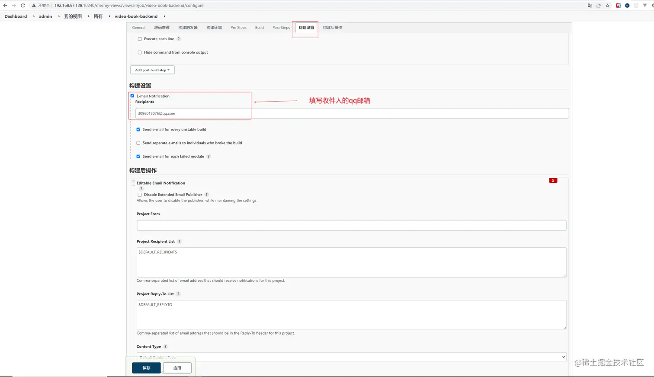Open help for Send e-mail for each failed module
654x377 pixels.
pyautogui.click(x=208, y=157)
